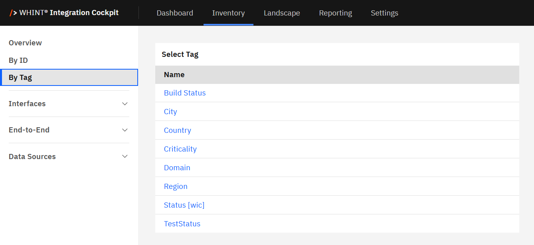Navigate to the Settings tab
Image resolution: width=534 pixels, height=245 pixels.
(x=384, y=13)
